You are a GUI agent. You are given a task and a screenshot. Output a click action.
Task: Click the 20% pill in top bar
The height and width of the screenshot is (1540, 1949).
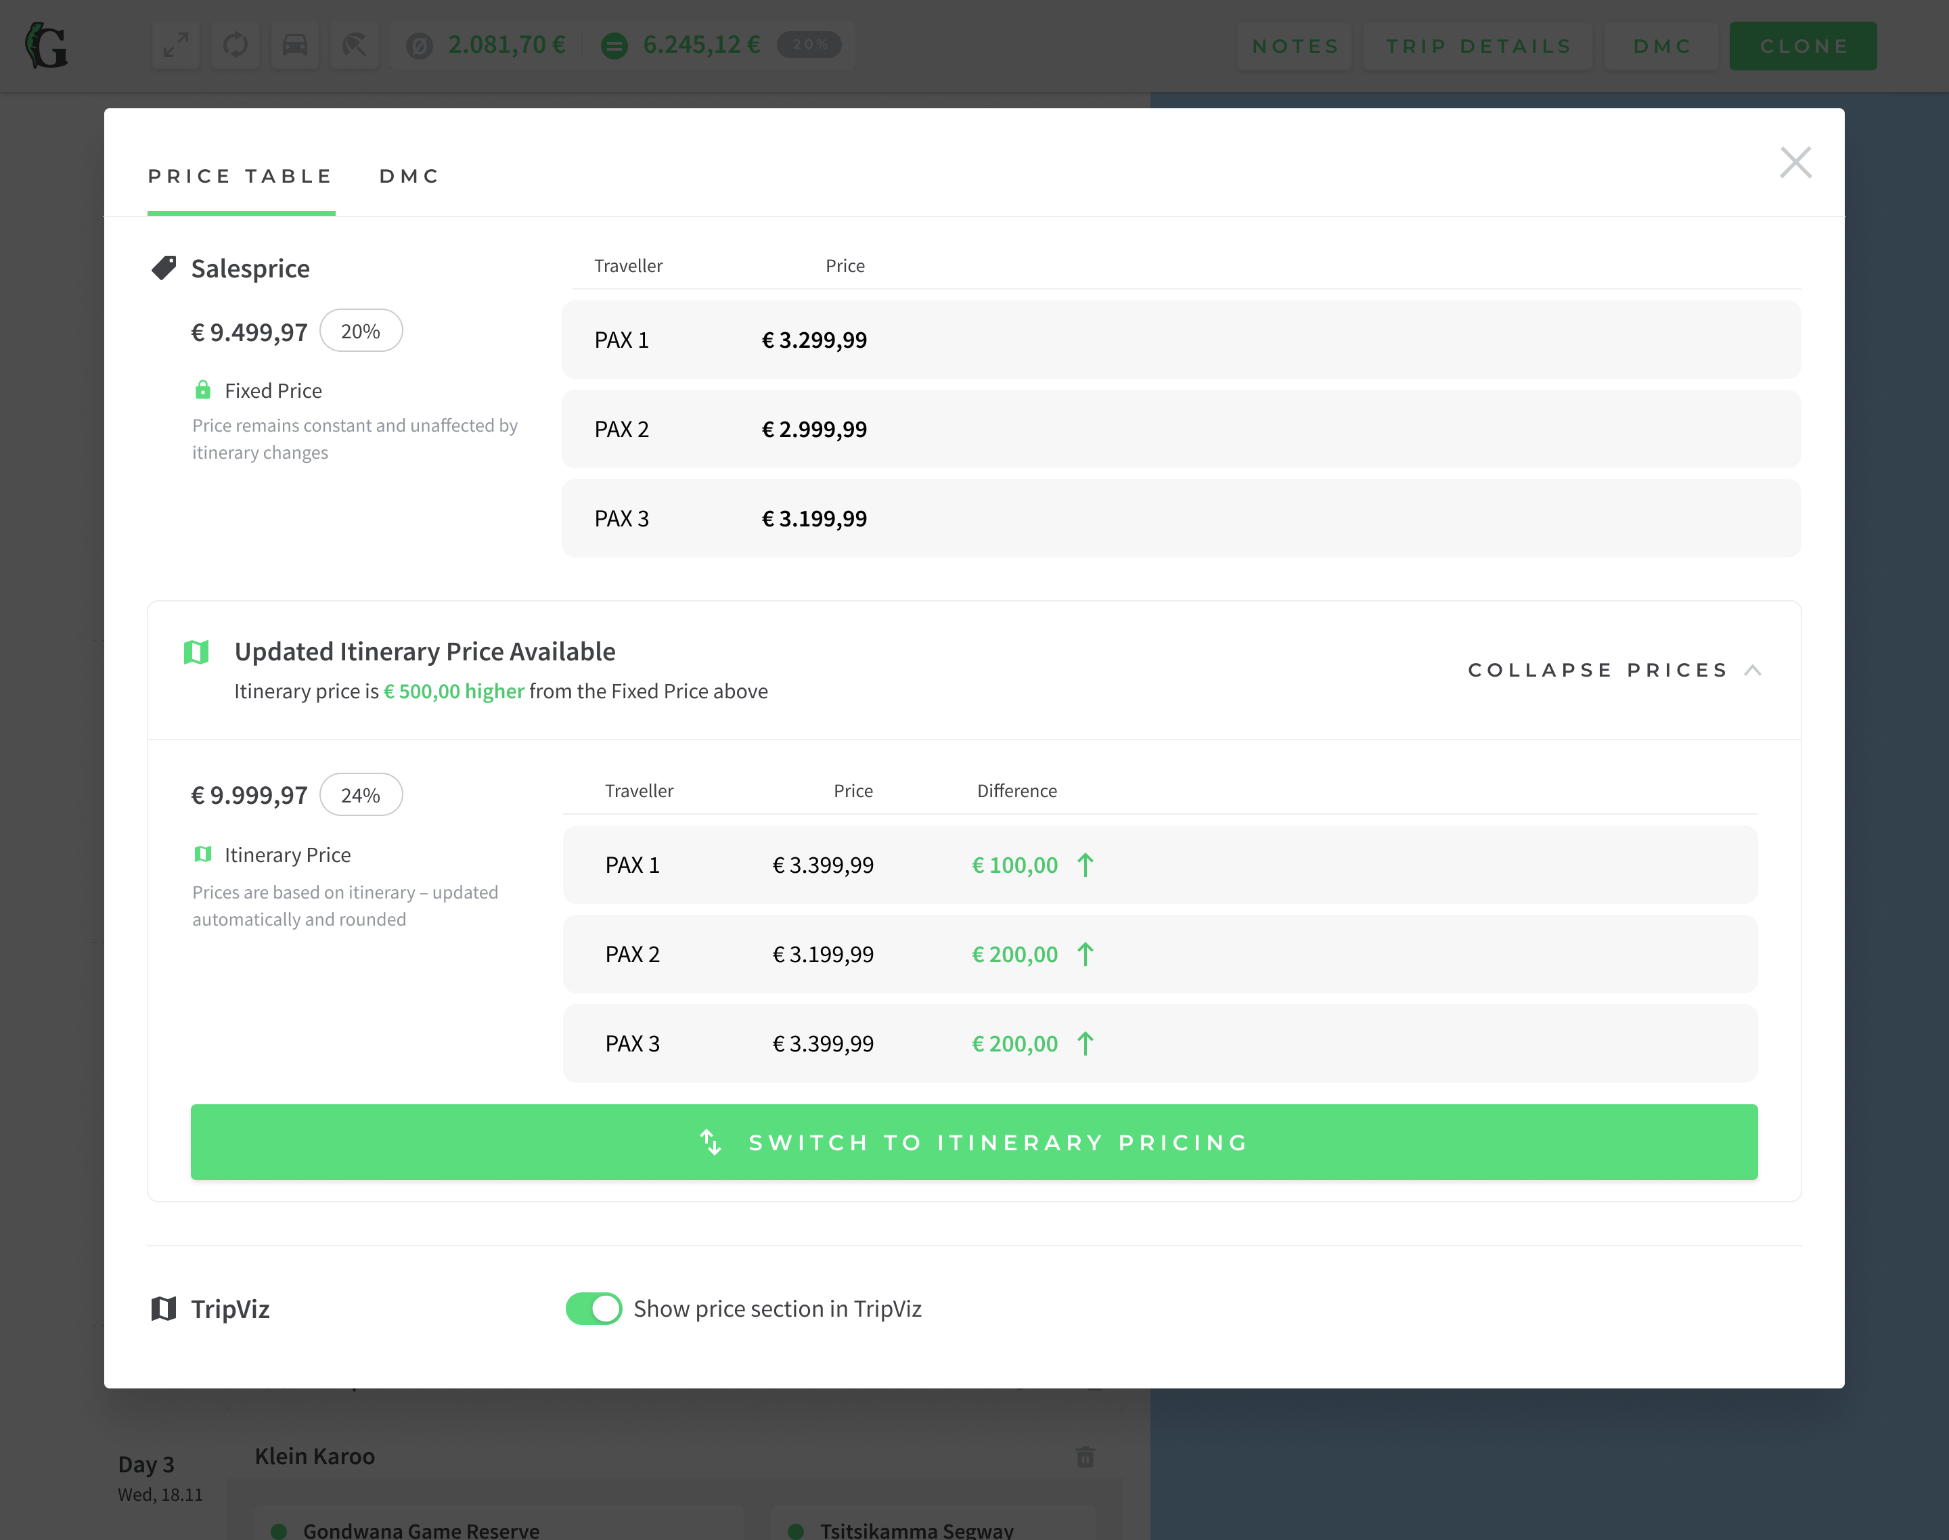[809, 44]
